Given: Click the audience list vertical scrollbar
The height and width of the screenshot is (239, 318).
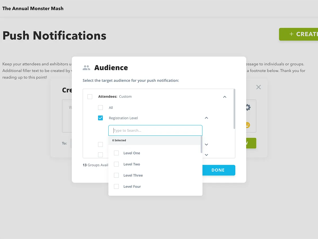Looking at the screenshot, I should tap(234, 109).
